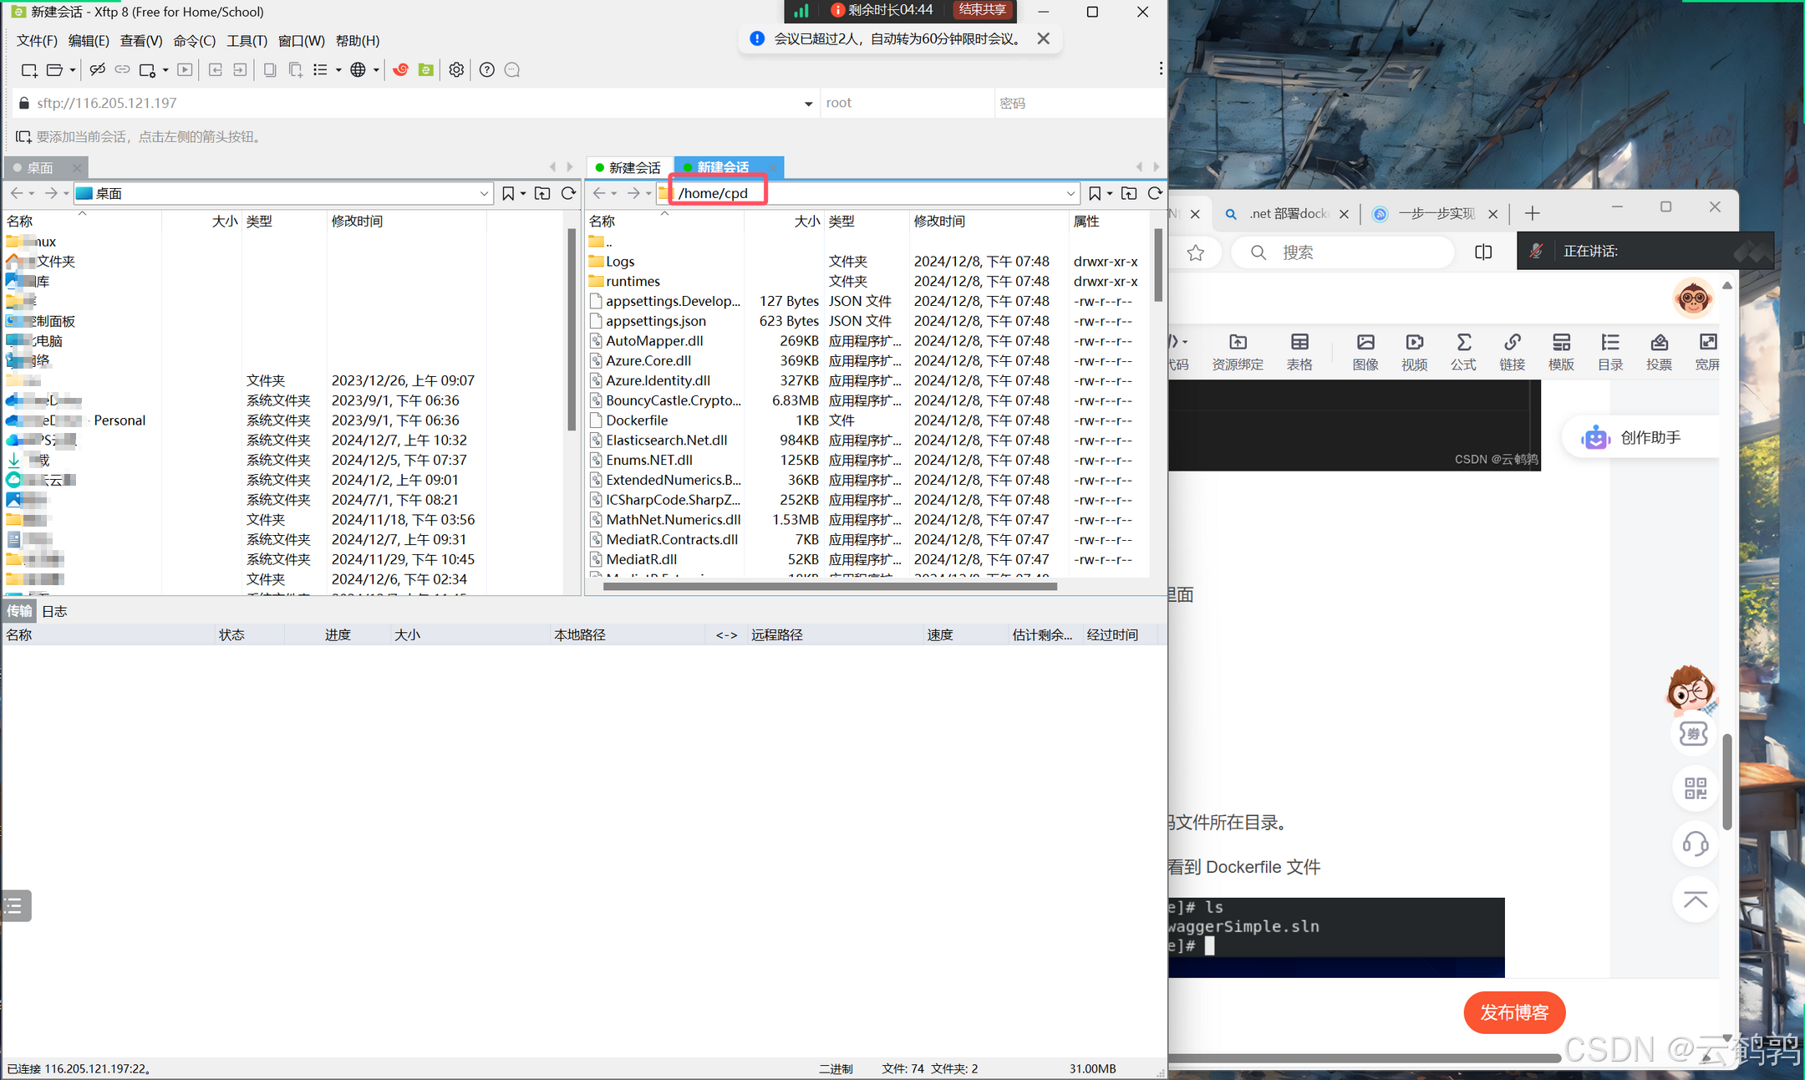Image resolution: width=1805 pixels, height=1080 pixels.
Task: Click the remote file list horizontal scrollbar
Action: click(830, 586)
